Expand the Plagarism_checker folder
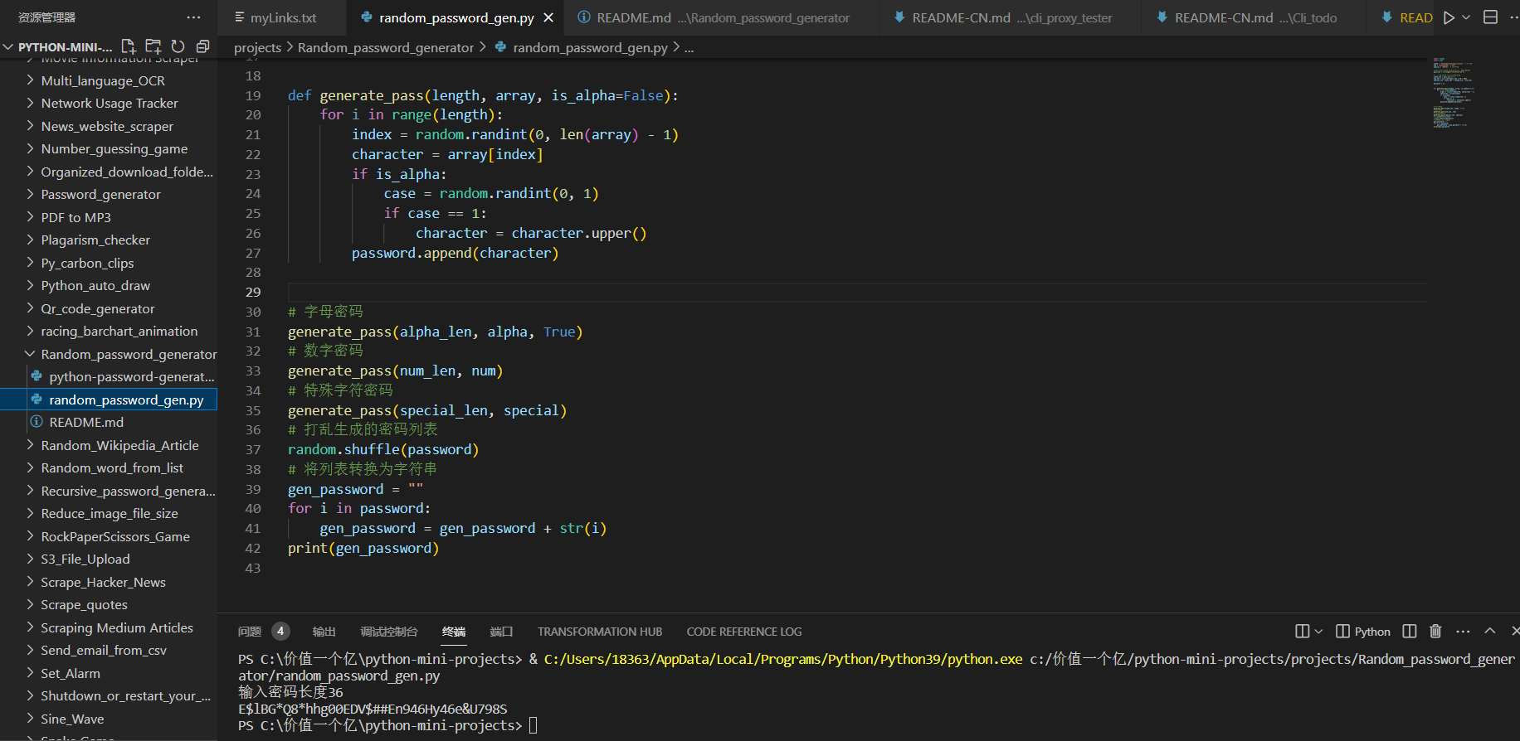 [x=109, y=240]
